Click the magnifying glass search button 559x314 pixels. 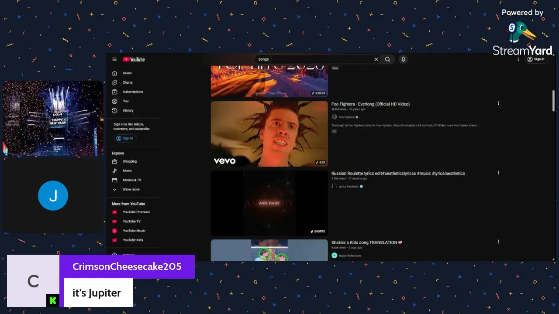pyautogui.click(x=387, y=59)
